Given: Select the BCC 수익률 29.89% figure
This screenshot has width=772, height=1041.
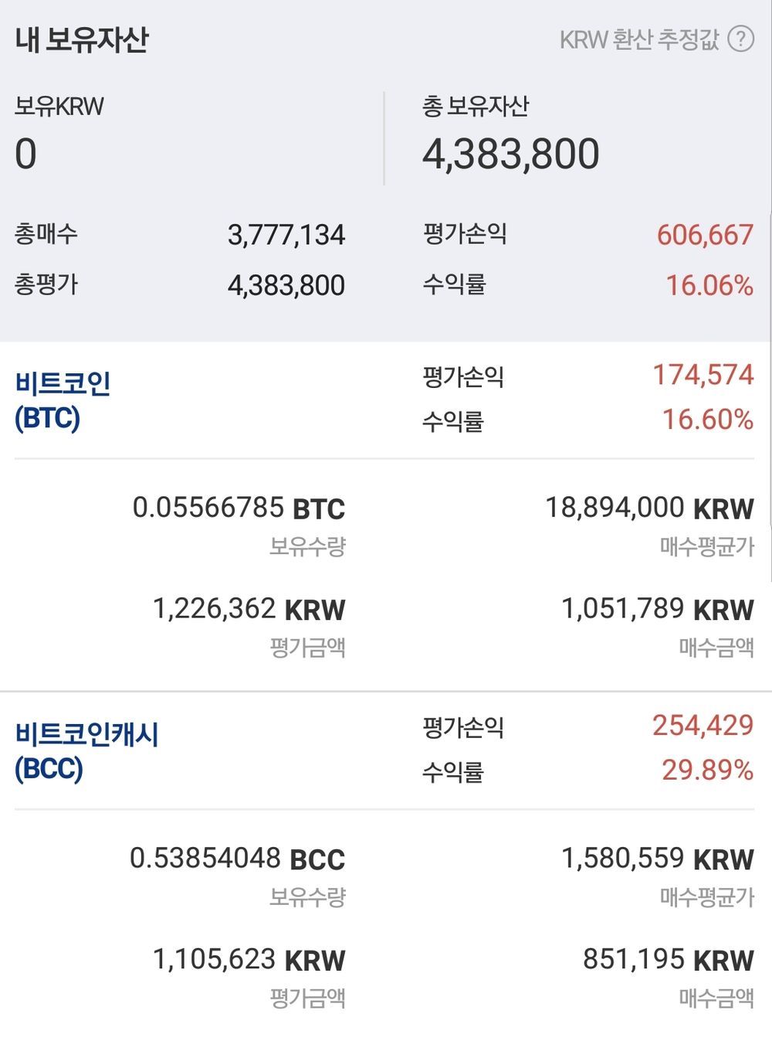Looking at the screenshot, I should tap(707, 770).
